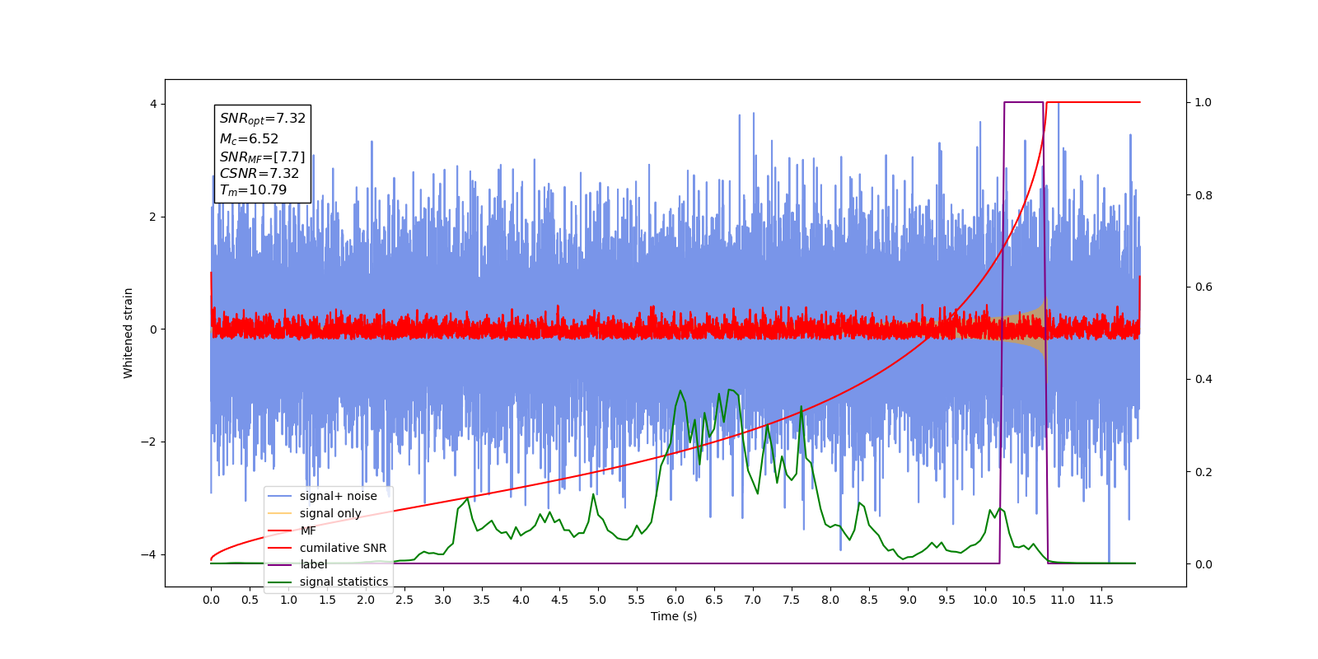
Task: Click the 5.0 time axis tick label
Action: tap(598, 600)
